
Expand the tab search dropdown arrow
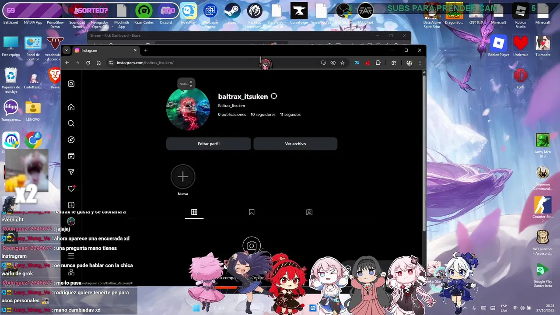point(66,50)
